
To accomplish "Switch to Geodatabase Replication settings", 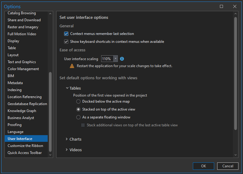I will pos(27,104).
